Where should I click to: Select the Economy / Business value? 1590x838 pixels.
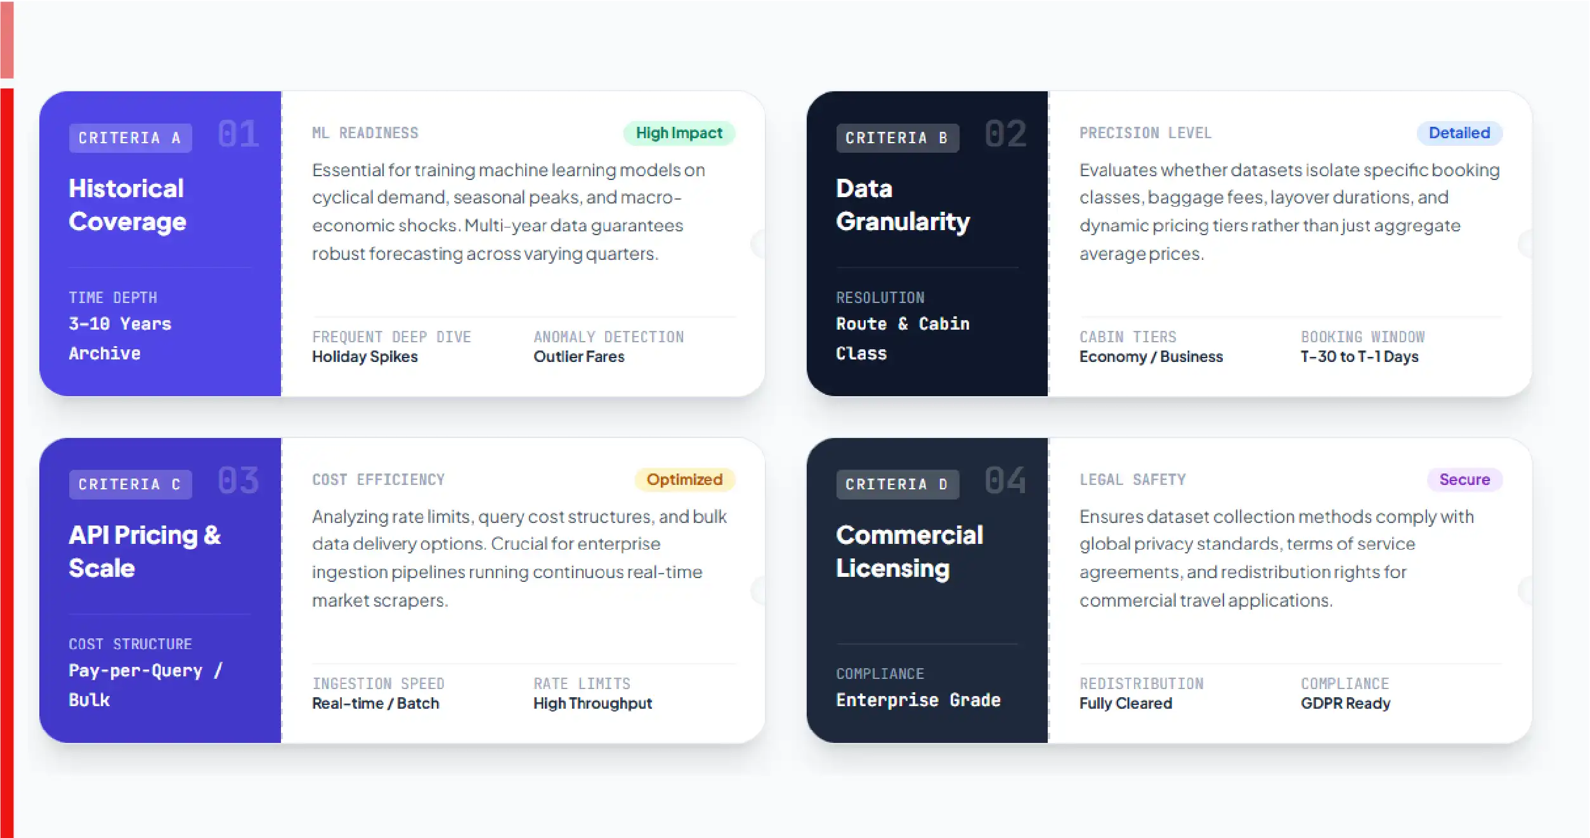1150,357
